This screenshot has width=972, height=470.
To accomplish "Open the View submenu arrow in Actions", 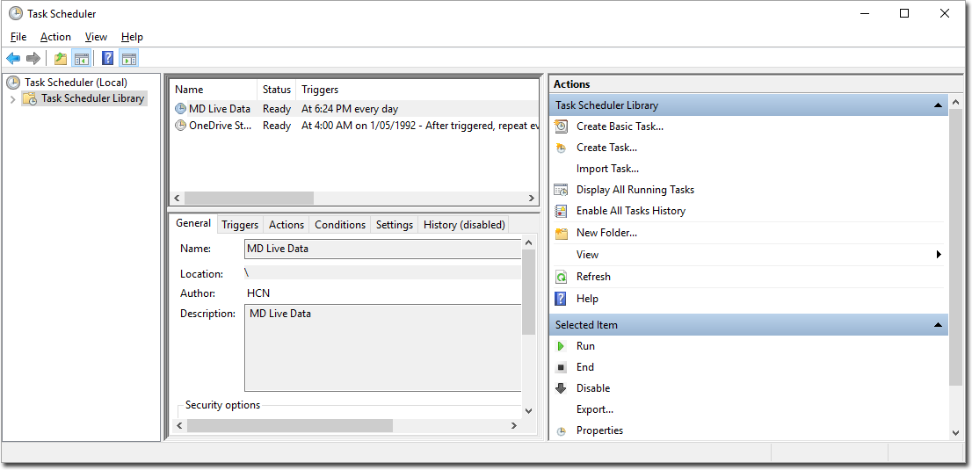I will (939, 255).
